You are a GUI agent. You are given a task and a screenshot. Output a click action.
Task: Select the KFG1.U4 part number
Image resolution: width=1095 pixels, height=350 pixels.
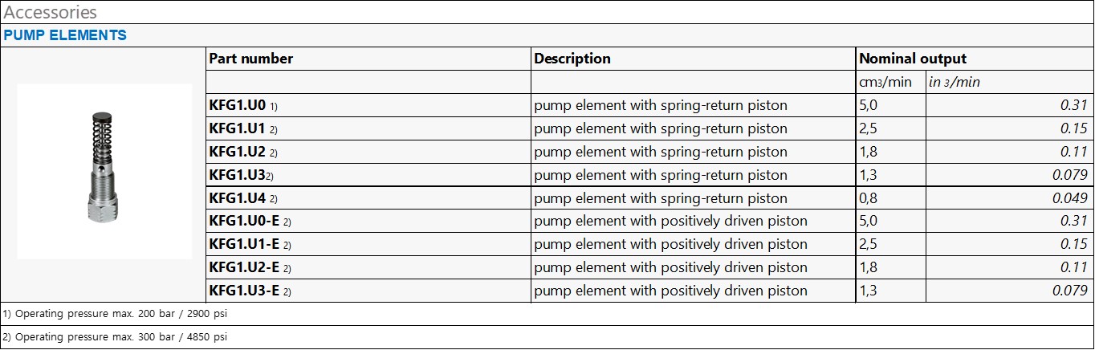[x=237, y=198]
